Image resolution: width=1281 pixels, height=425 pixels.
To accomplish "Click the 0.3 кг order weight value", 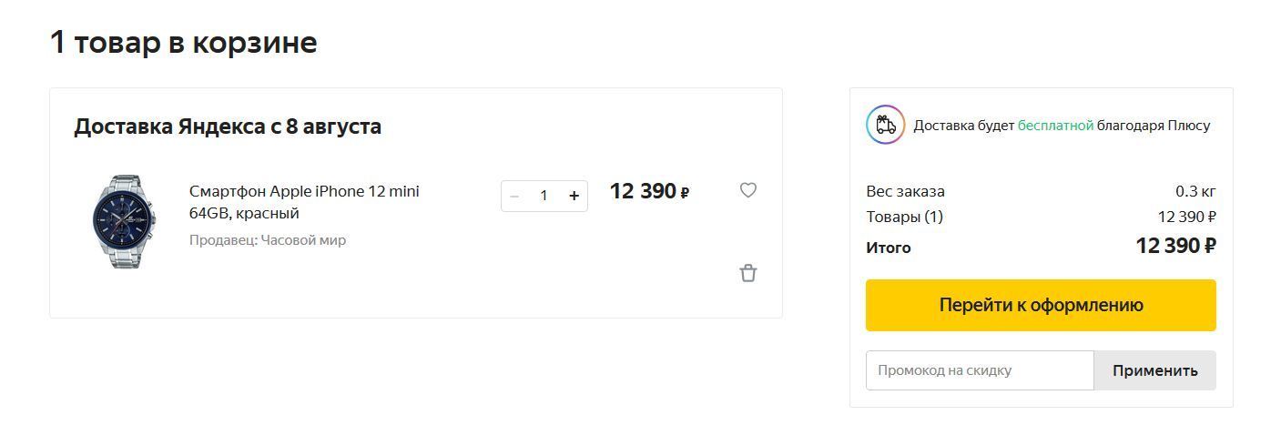I will [x=1195, y=191].
